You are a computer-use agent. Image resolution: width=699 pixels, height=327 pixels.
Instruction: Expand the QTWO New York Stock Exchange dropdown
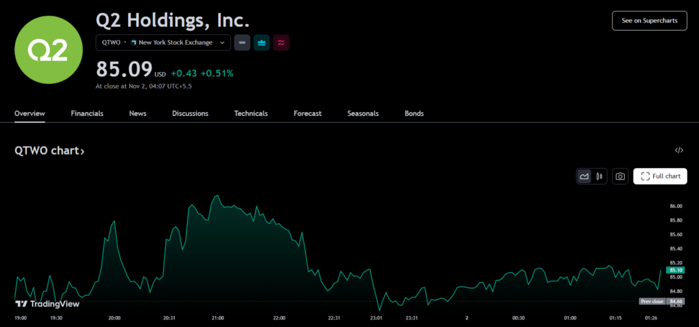[163, 43]
